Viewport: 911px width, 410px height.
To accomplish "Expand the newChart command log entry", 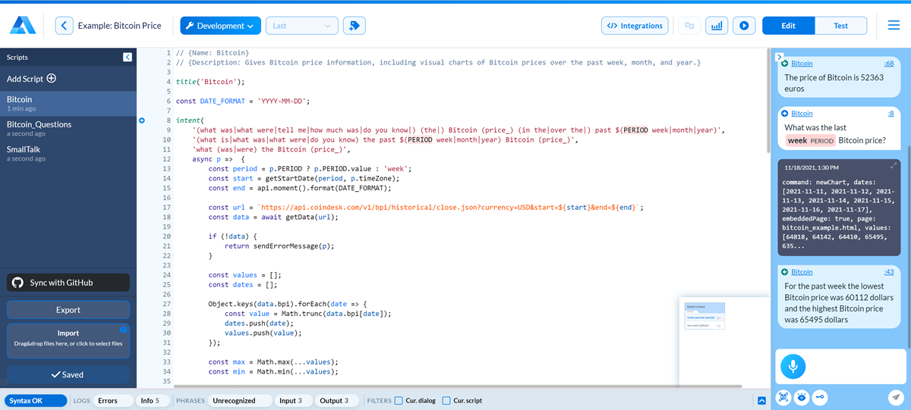I will pos(894,165).
